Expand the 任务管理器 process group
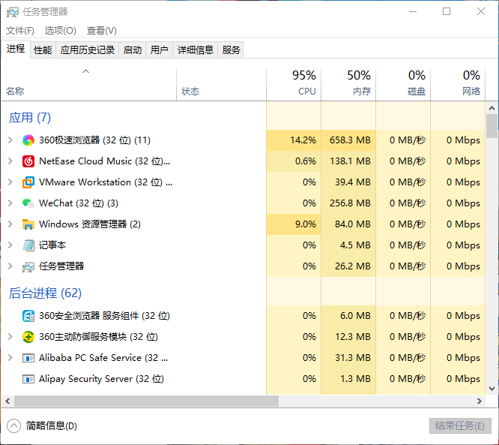 point(10,266)
